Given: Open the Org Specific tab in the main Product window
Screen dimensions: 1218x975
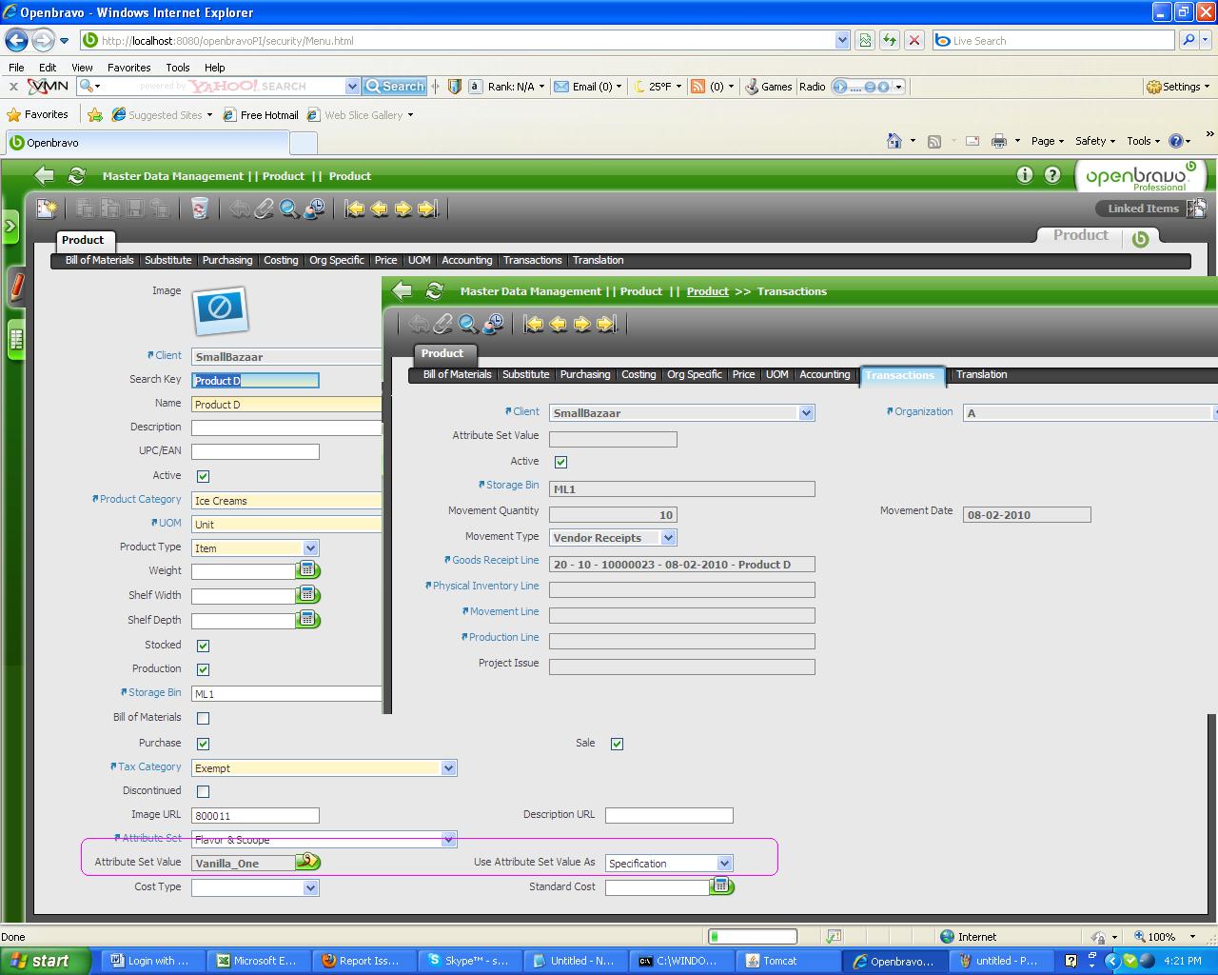Looking at the screenshot, I should (x=337, y=260).
